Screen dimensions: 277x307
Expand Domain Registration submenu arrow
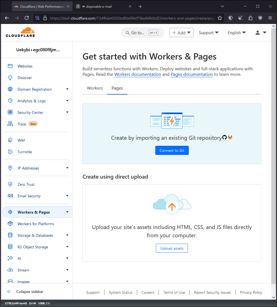point(67,89)
